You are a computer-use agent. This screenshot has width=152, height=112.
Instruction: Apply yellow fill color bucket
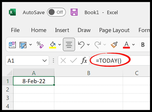[53, 45]
